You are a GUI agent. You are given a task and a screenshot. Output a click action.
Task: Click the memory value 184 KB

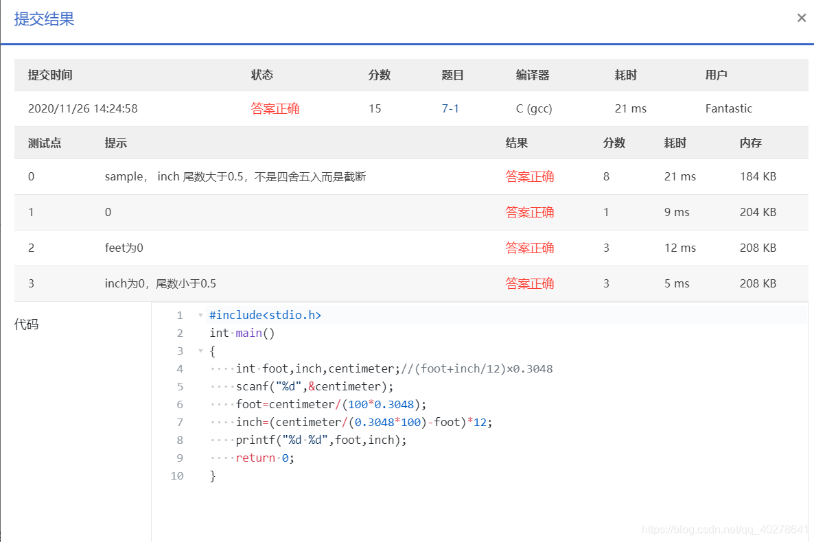pyautogui.click(x=758, y=176)
